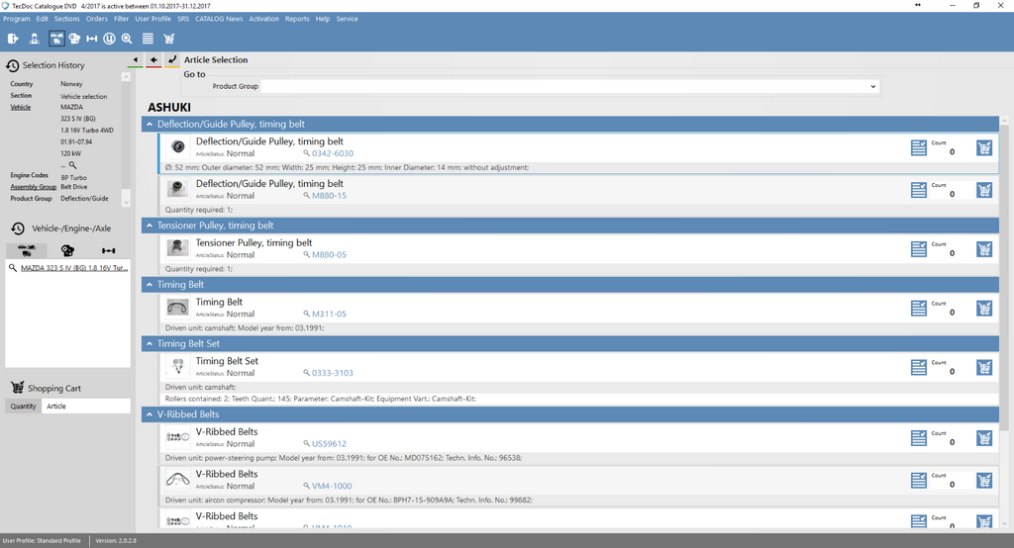Click article number US59612 link

click(329, 444)
